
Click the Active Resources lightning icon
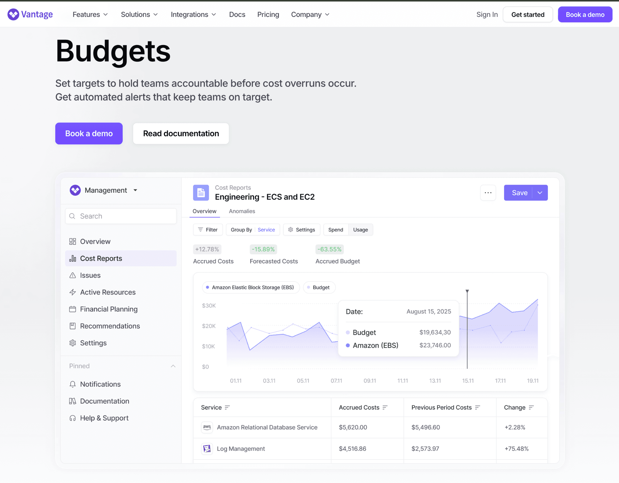click(x=73, y=292)
